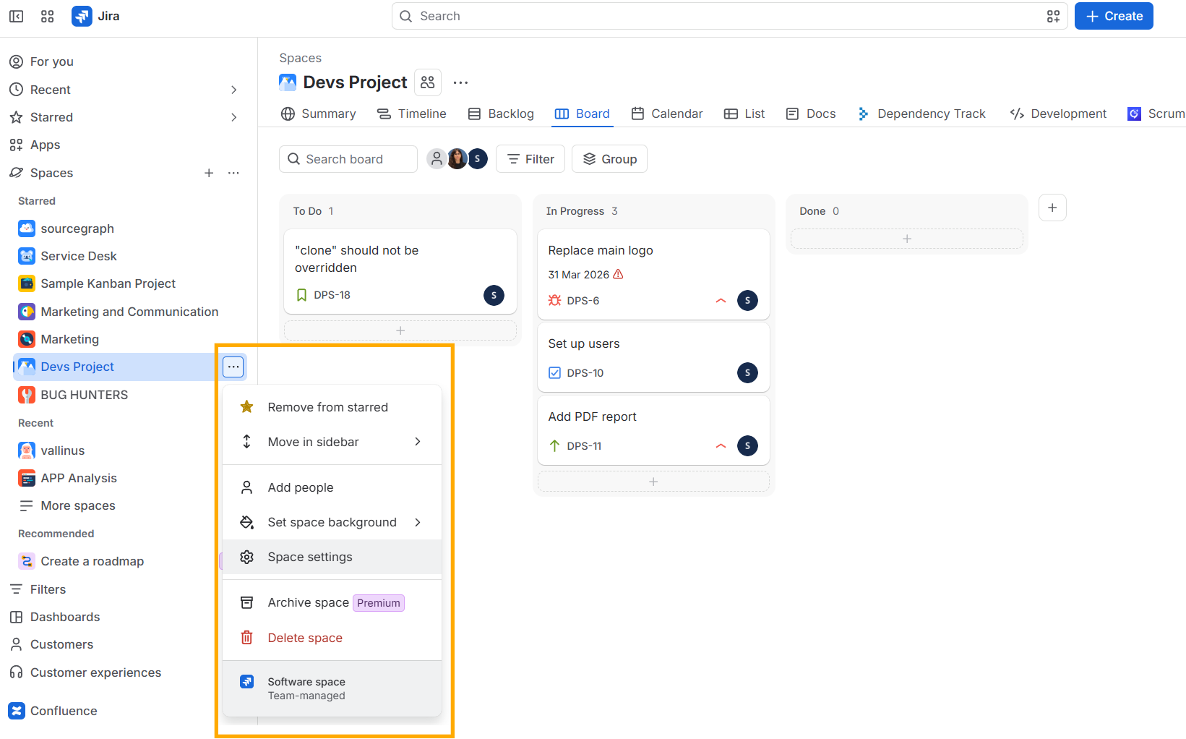Viewport: 1186px width, 739px height.
Task: Switch to the Timeline tab
Action: pos(411,114)
